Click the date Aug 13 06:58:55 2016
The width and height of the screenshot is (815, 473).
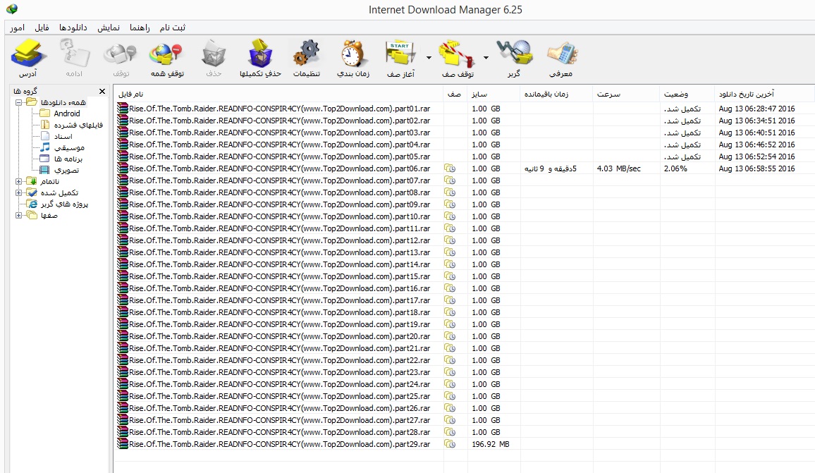point(756,168)
